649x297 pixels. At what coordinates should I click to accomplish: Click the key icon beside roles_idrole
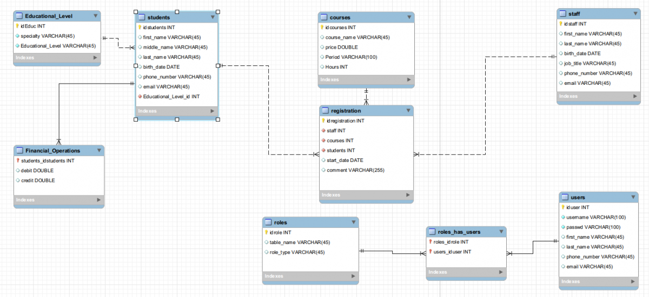(430, 242)
